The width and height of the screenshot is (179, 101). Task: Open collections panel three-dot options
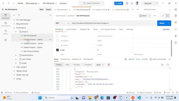[50, 15]
